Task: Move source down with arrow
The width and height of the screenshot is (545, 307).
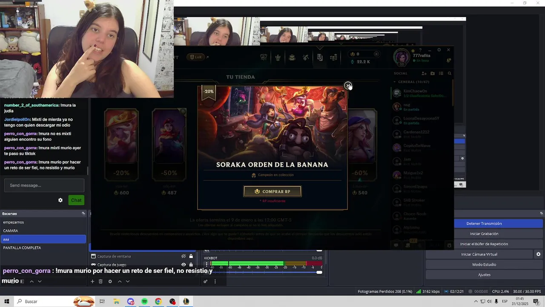Action: [x=127, y=281]
